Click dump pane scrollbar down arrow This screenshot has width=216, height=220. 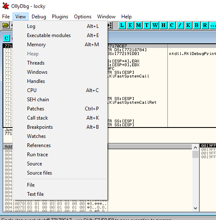pyautogui.click(x=195, y=208)
